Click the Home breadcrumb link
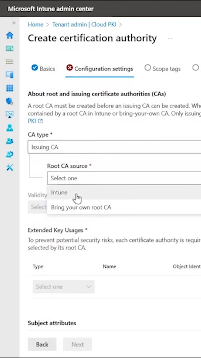 (35, 24)
